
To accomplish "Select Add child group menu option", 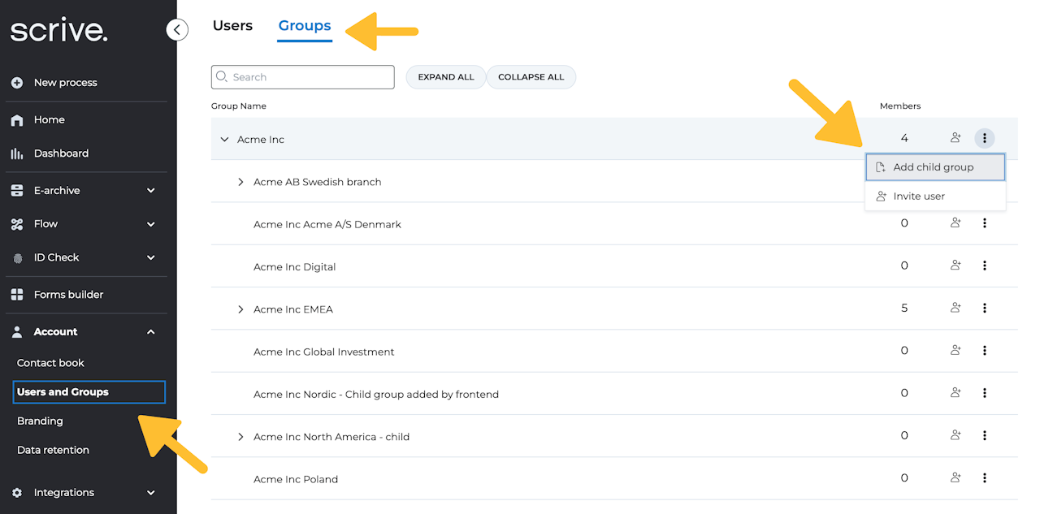I will click(x=934, y=167).
